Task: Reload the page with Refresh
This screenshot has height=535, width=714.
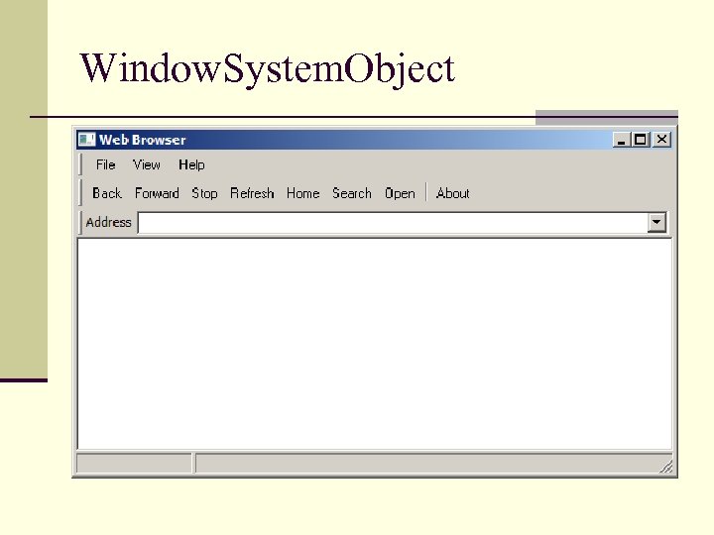Action: 252,193
